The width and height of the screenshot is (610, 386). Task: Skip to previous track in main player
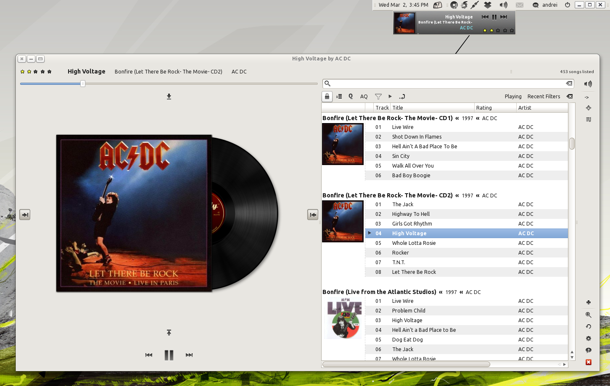point(149,355)
